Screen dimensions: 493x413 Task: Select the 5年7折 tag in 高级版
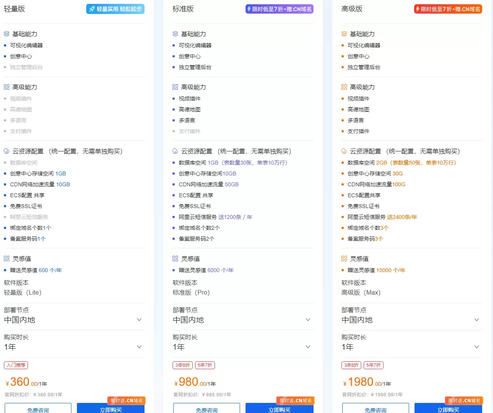pyautogui.click(x=373, y=365)
